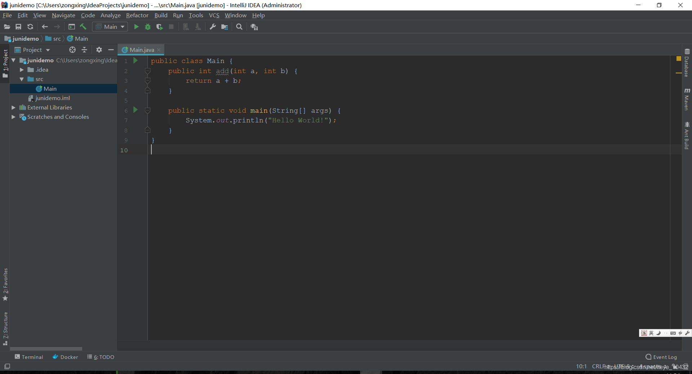
Task: Toggle the 2: Favorites tool window
Action: [x=5, y=284]
